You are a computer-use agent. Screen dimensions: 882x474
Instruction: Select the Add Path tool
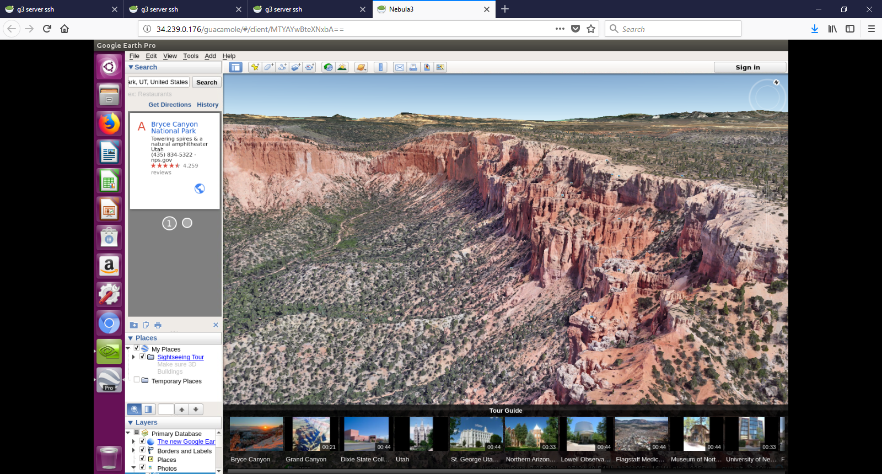(282, 67)
